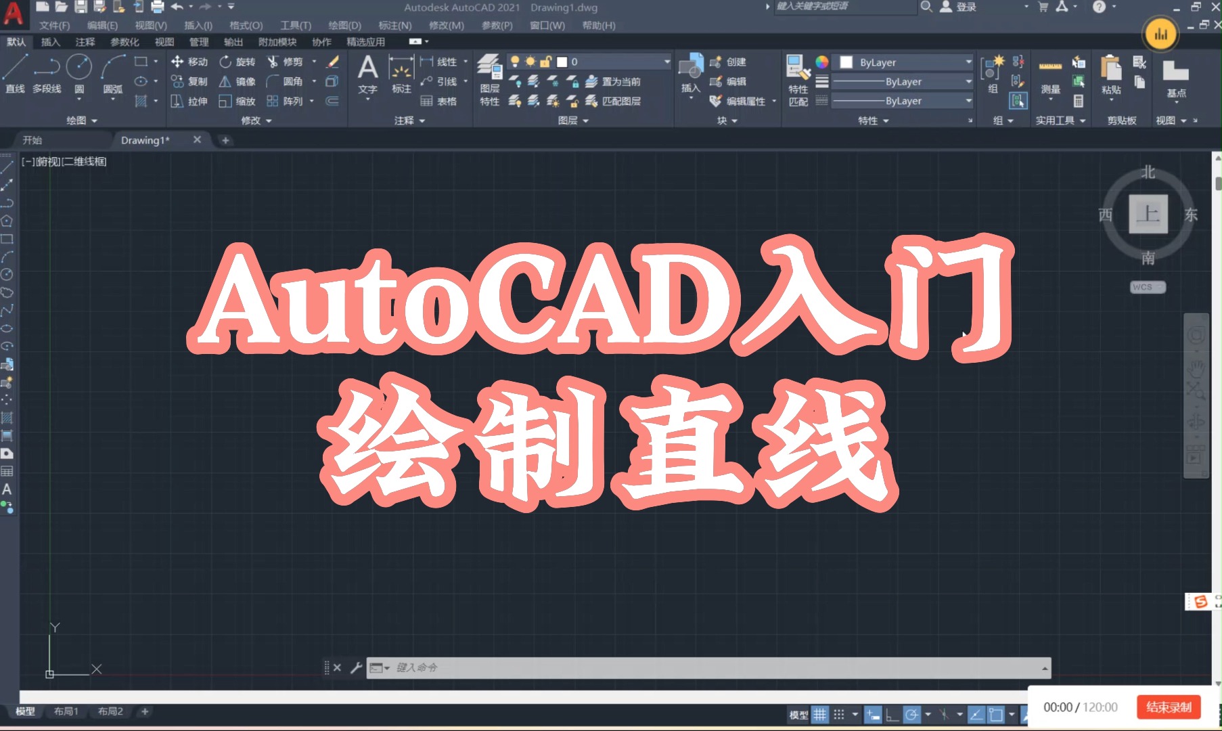The width and height of the screenshot is (1222, 731).
Task: Click the 上 face of the ViewCube
Action: [x=1148, y=214]
